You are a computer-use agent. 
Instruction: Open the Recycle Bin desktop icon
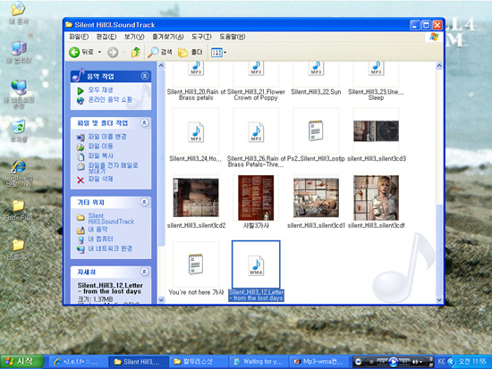point(19,130)
